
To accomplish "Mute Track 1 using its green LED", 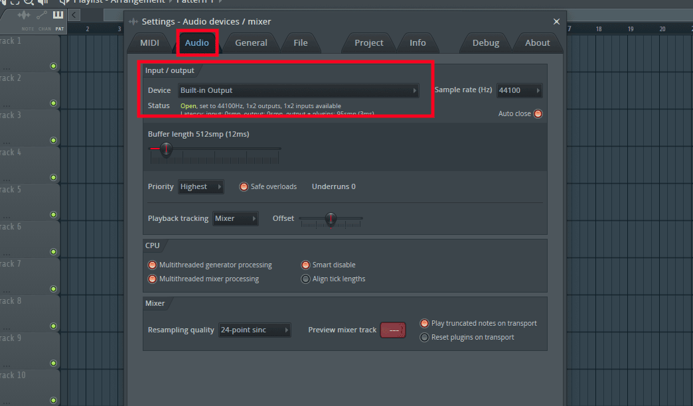I will click(x=53, y=66).
